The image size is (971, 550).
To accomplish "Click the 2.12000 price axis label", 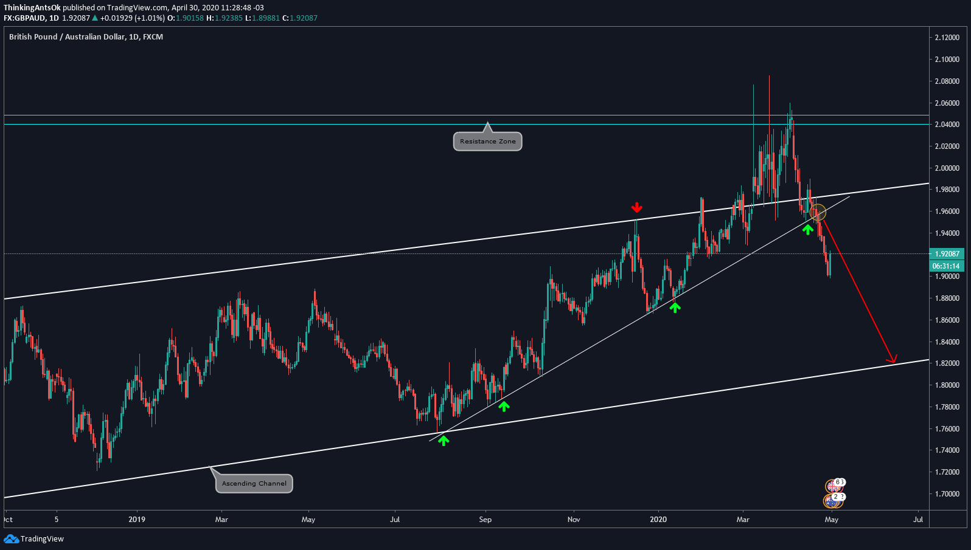I will pyautogui.click(x=947, y=38).
